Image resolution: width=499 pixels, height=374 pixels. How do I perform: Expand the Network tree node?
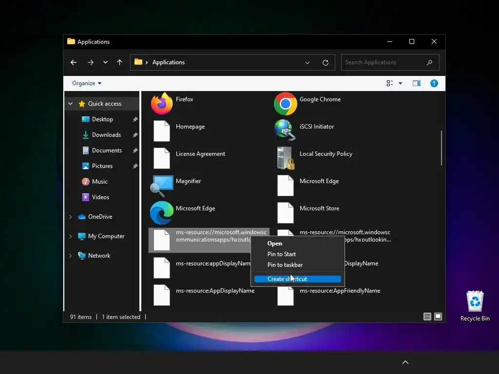point(71,256)
